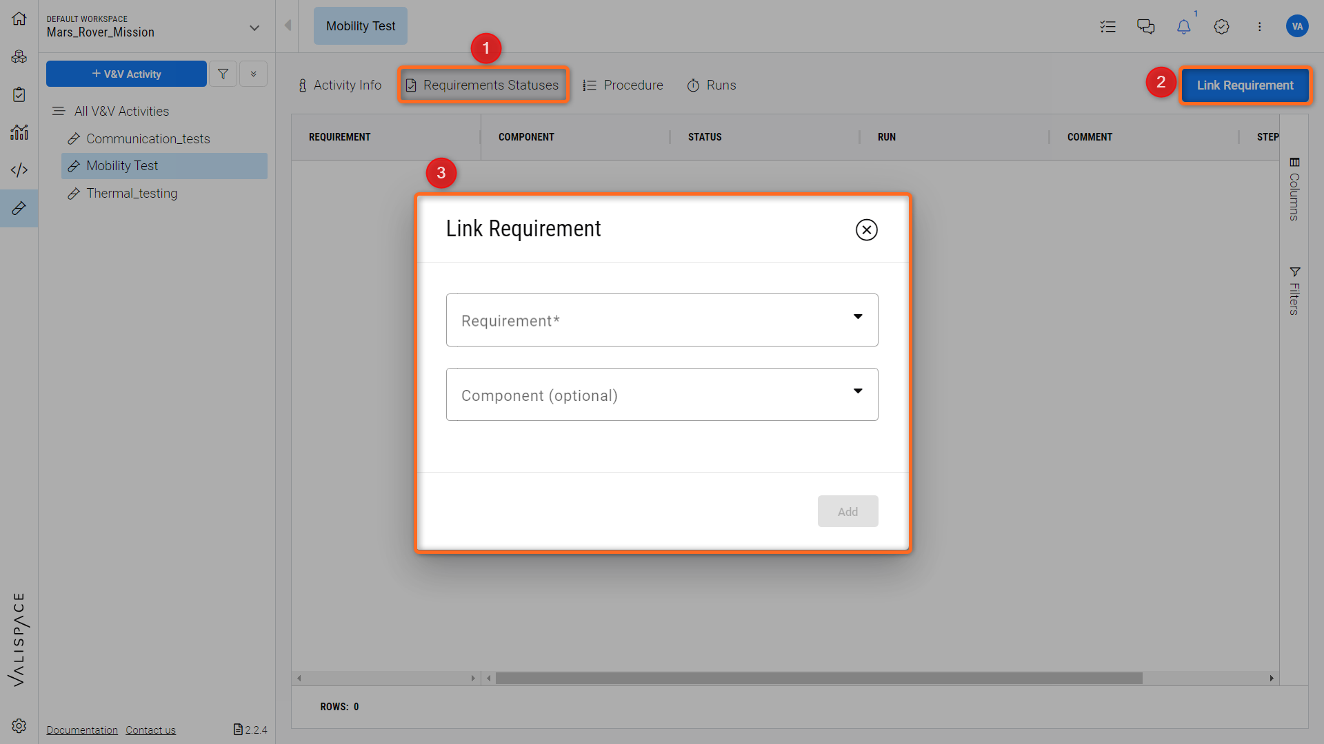This screenshot has width=1324, height=744.
Task: Sort by the REQUIREMENT column header
Action: click(x=339, y=137)
